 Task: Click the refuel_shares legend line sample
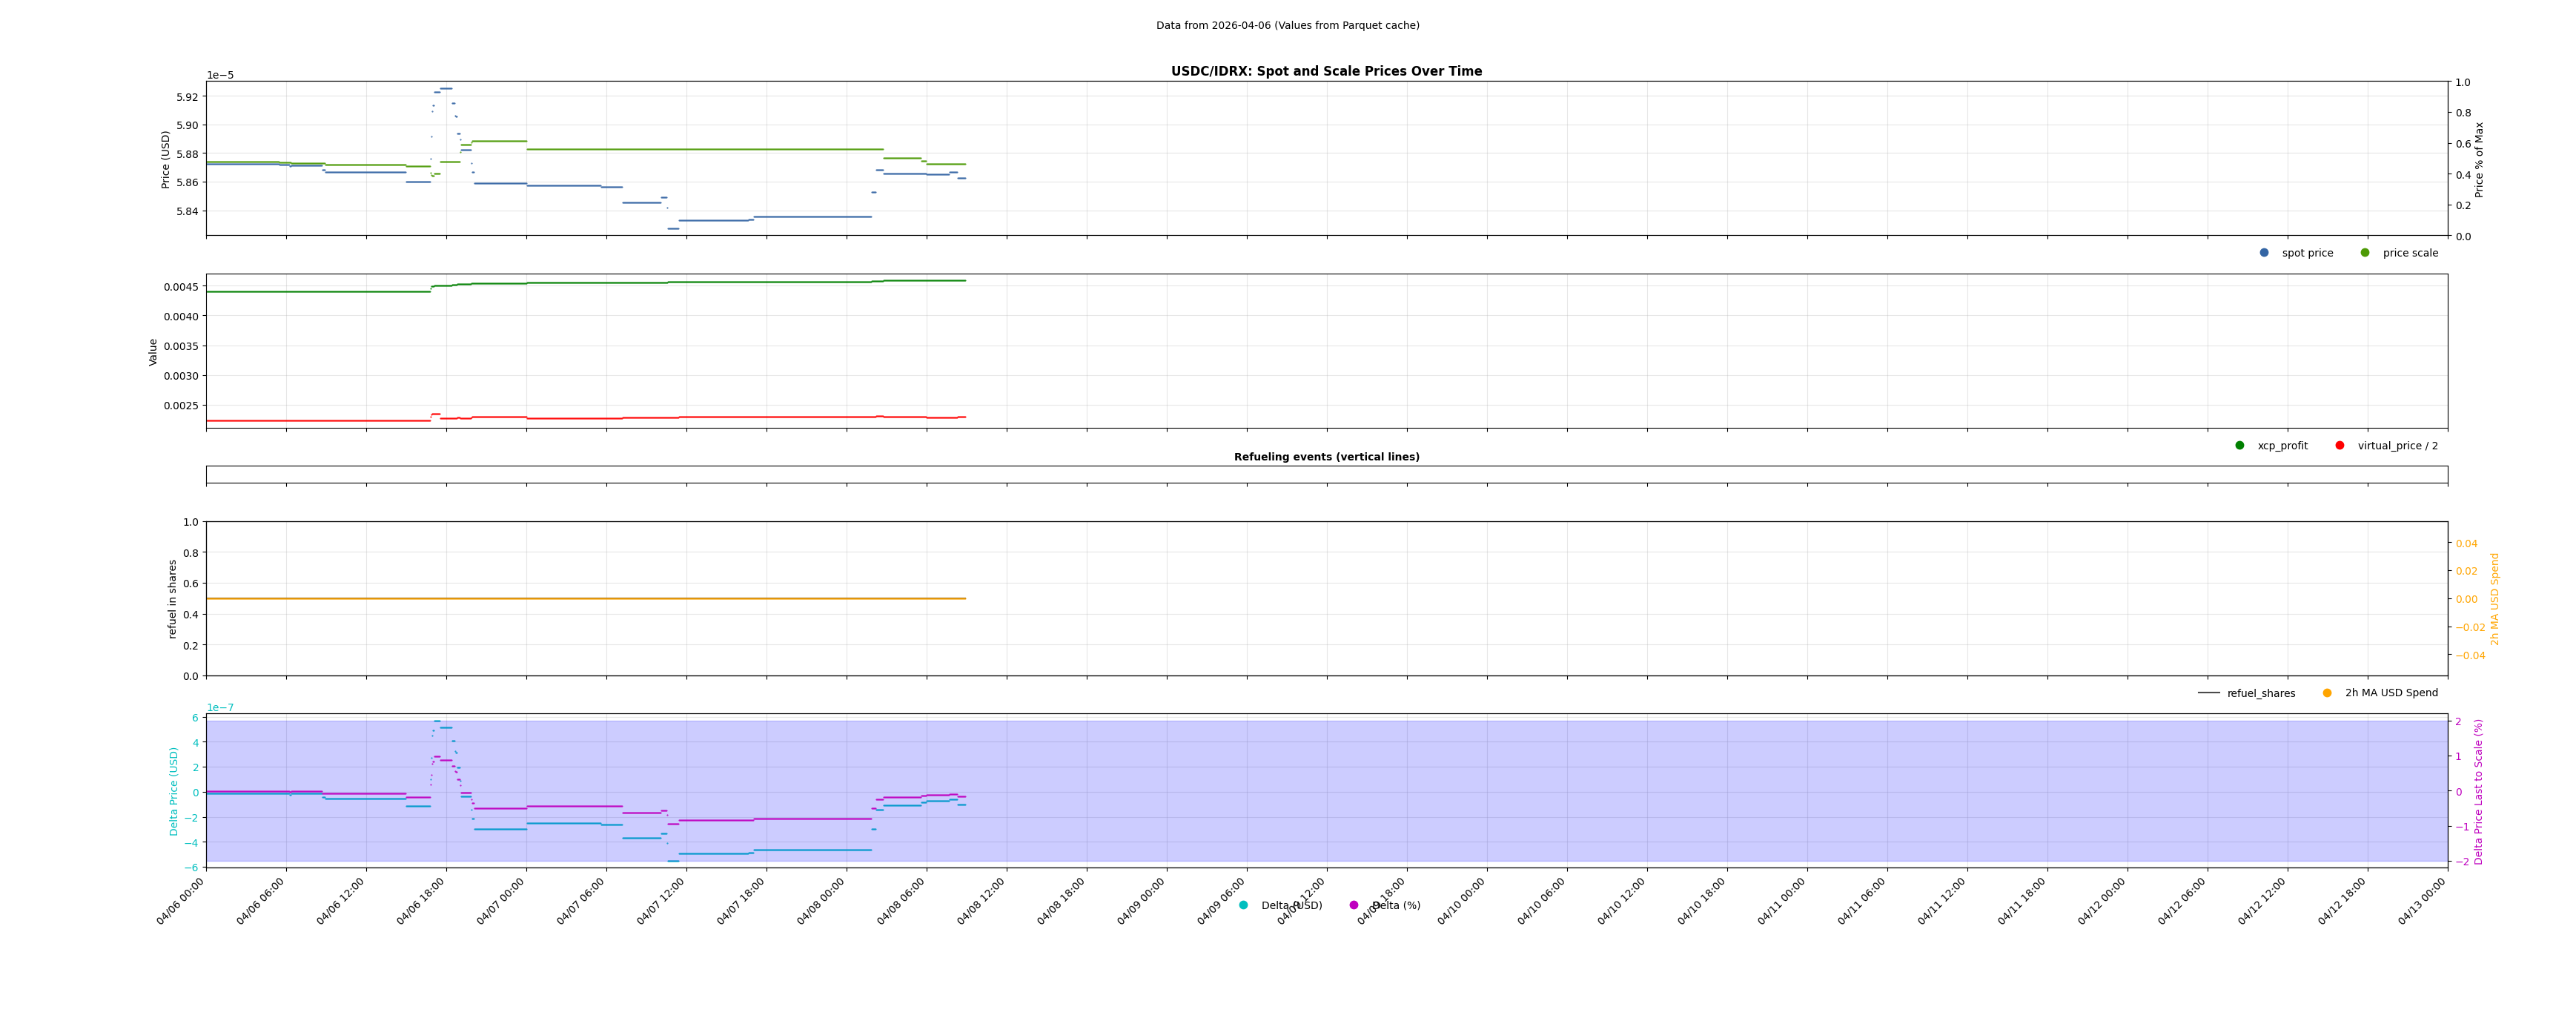click(x=2208, y=693)
